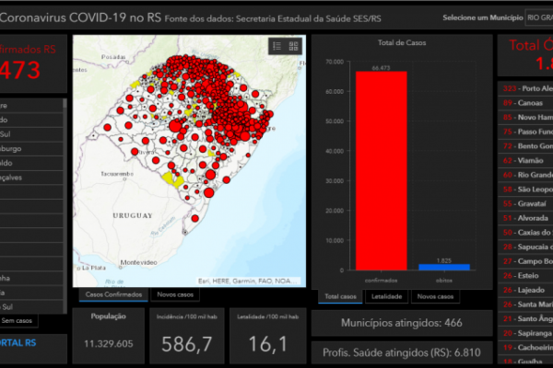Select Canoas in deaths list
The height and width of the screenshot is (368, 553).
[530, 103]
